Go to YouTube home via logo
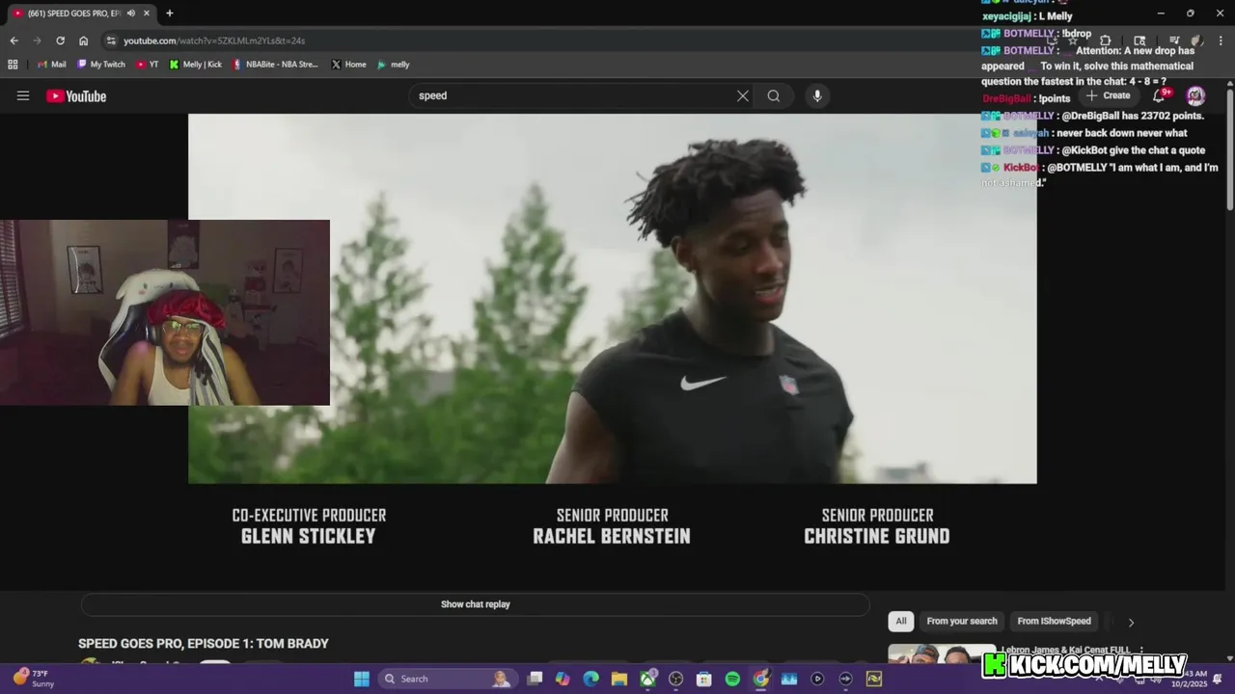 coord(76,95)
